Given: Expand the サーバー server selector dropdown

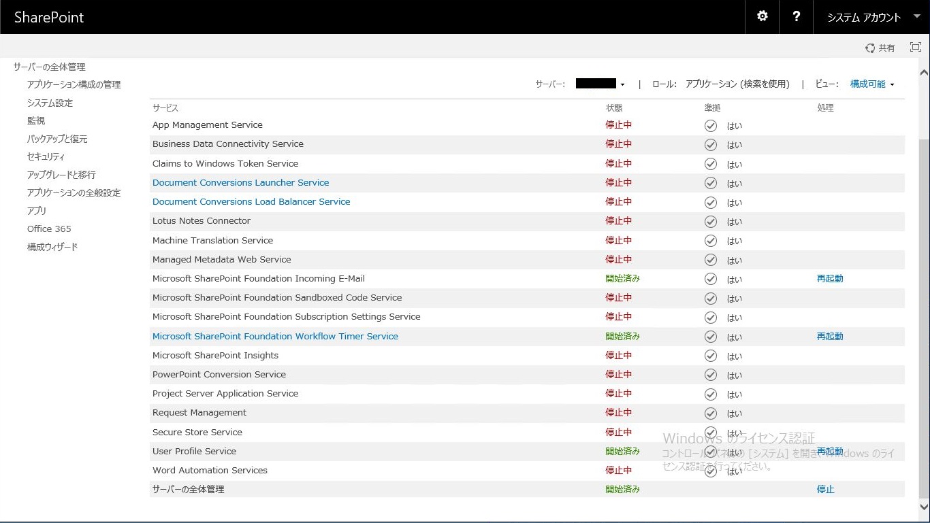Looking at the screenshot, I should coord(600,84).
